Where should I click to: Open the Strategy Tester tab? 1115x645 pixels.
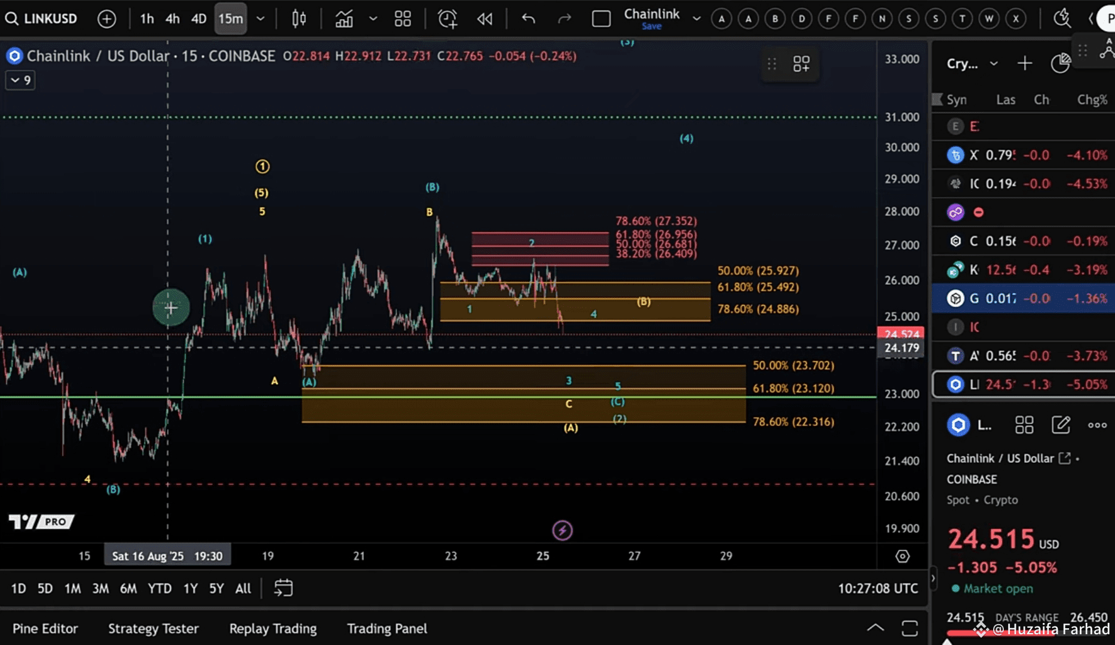pos(154,628)
